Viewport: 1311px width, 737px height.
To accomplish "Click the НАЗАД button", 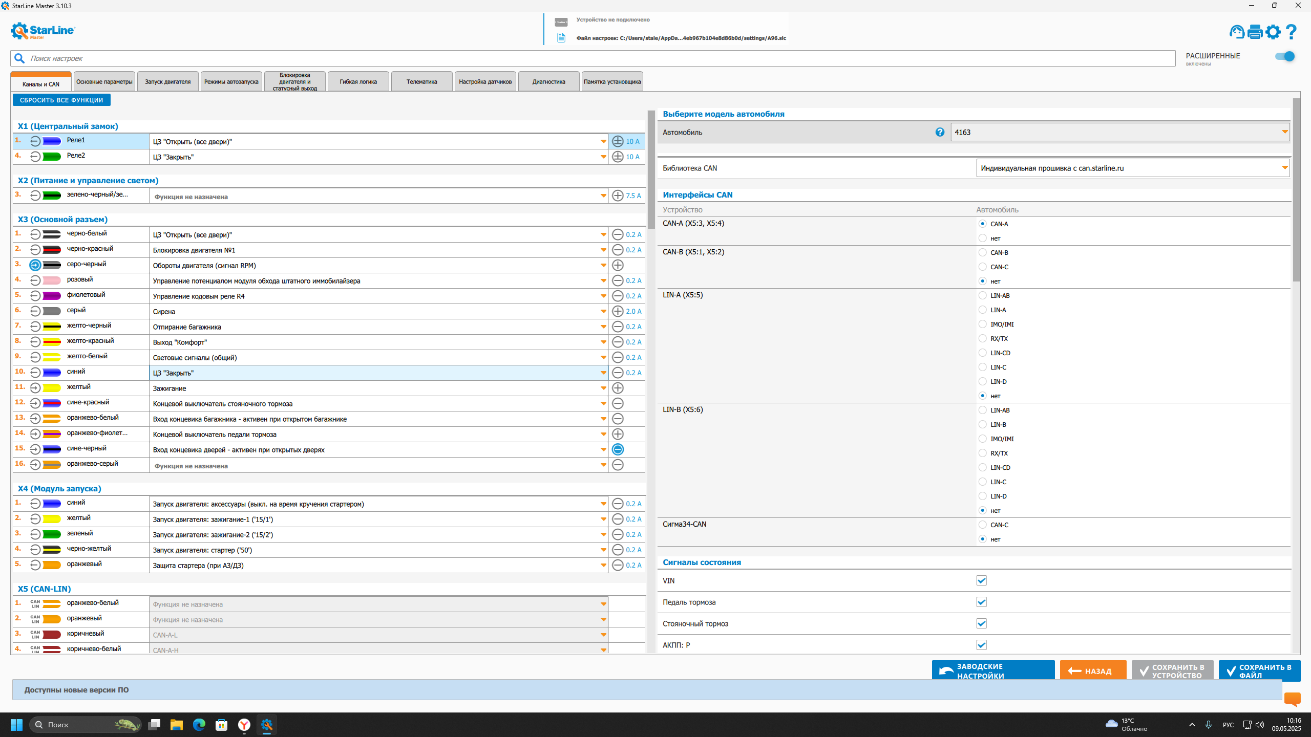I will (1093, 671).
